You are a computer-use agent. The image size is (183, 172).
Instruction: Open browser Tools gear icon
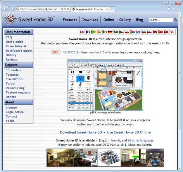tap(179, 9)
